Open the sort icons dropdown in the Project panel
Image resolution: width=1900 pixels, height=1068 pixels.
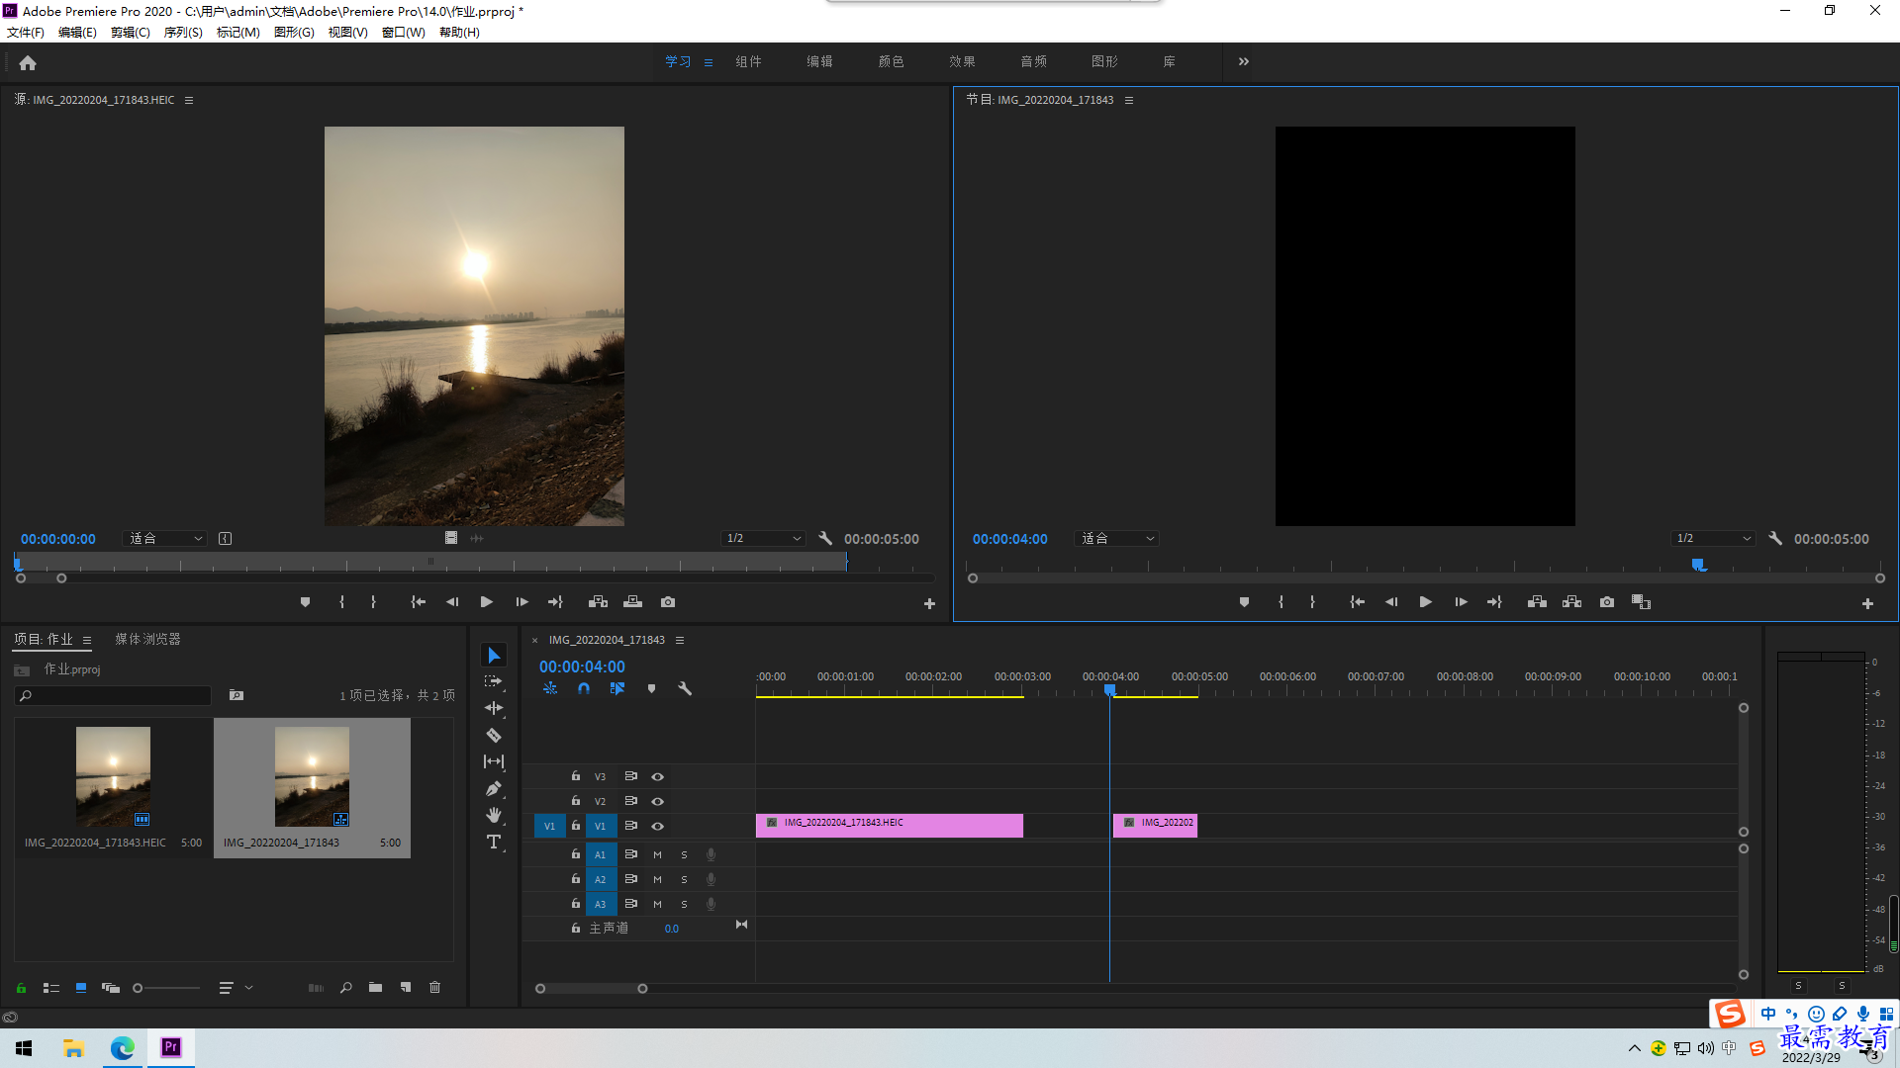[x=236, y=987]
